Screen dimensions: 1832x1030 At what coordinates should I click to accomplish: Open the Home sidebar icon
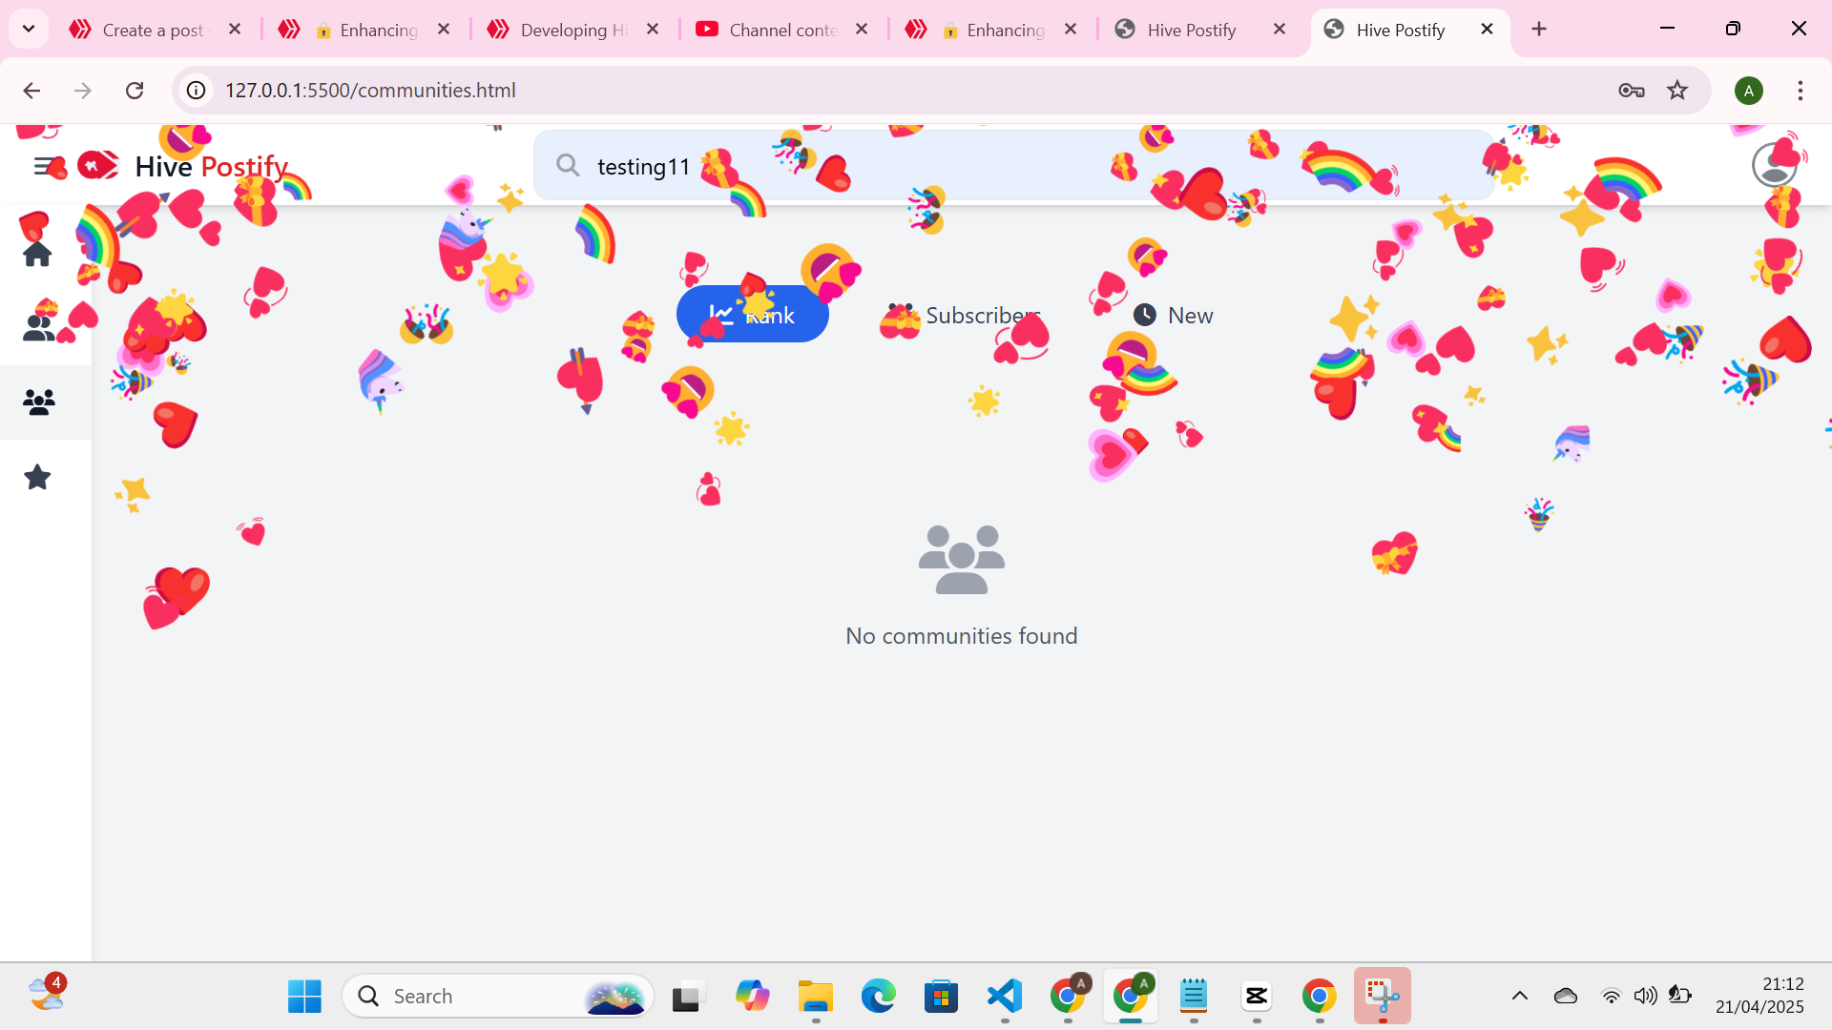(x=37, y=253)
